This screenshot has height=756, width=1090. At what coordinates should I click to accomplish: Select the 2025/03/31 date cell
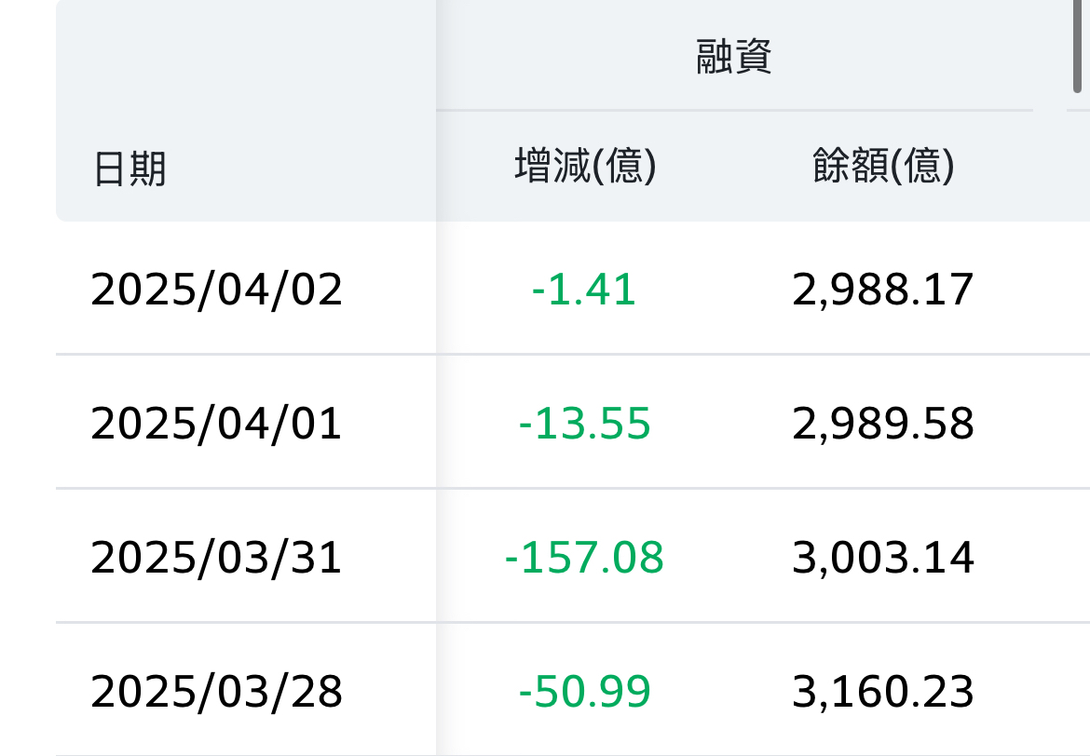[x=217, y=558]
